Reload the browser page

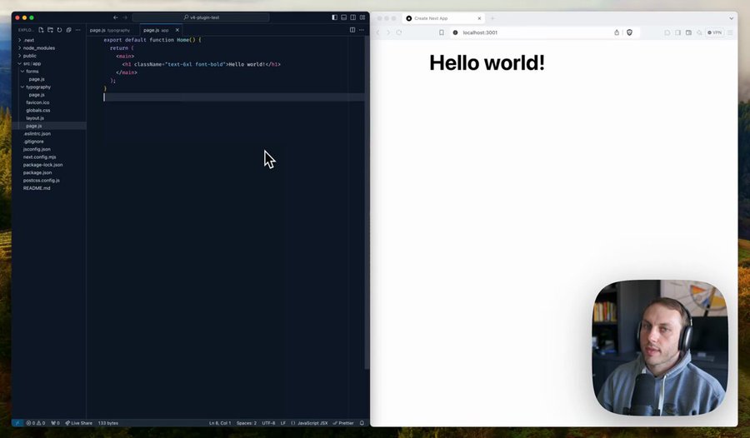point(399,32)
